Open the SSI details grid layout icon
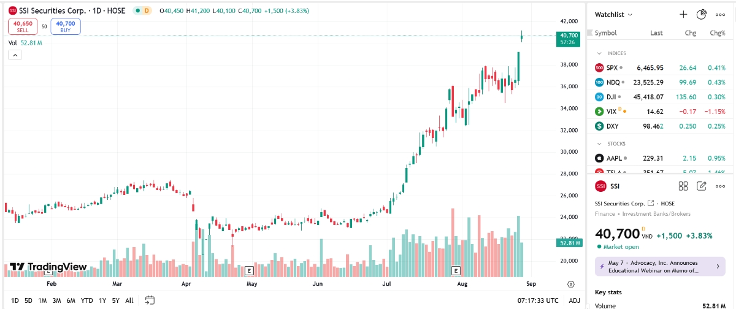This screenshot has width=736, height=309. click(x=683, y=186)
